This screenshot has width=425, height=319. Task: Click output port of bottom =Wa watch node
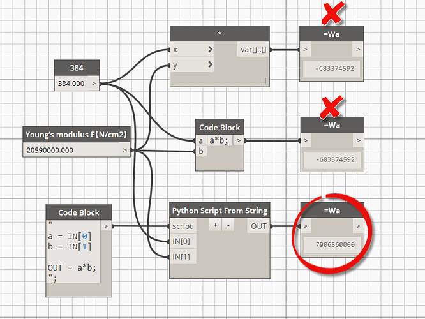point(359,226)
